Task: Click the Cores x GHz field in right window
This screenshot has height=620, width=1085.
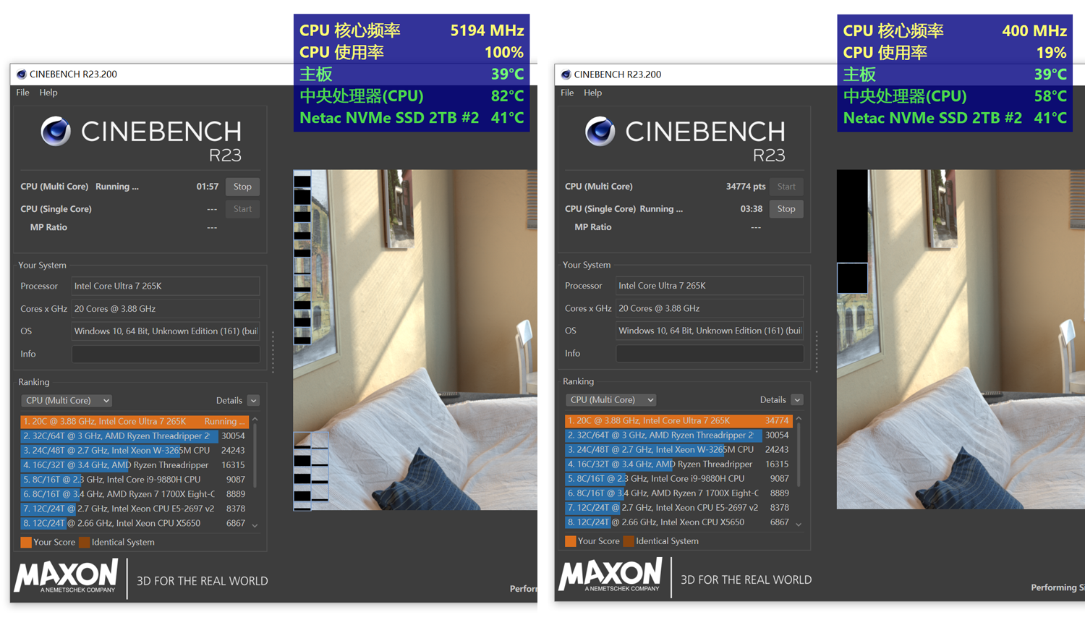Action: [710, 308]
